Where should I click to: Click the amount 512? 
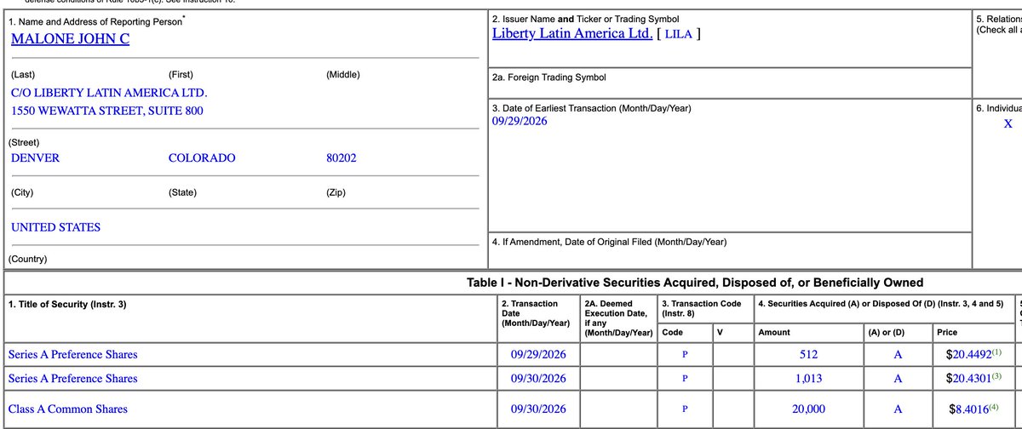(x=808, y=354)
